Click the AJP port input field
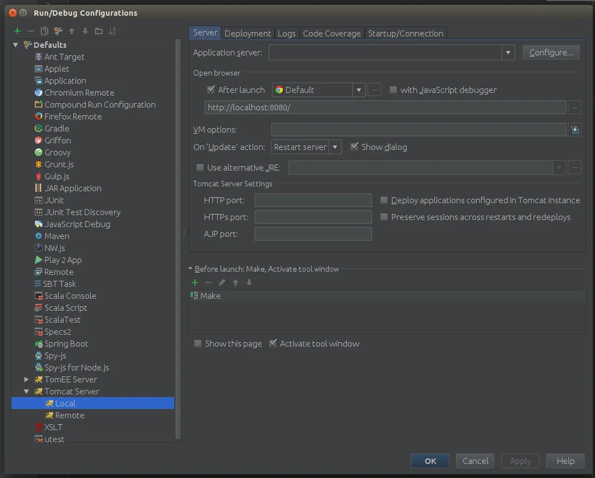 pos(313,234)
